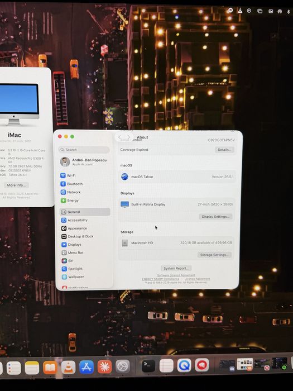Click the overlapping windows menu bar icon
This screenshot has width=293, height=391.
(260, 11)
